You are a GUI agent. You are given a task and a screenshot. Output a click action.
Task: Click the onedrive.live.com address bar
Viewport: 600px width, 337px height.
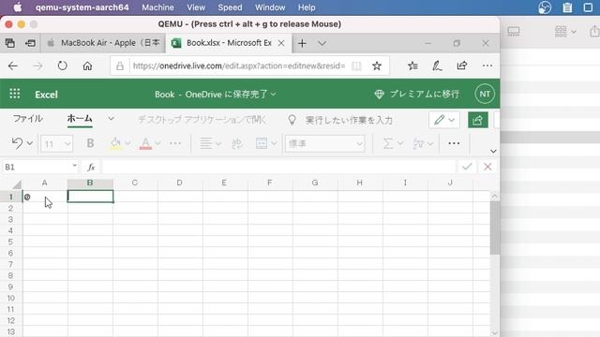point(239,66)
